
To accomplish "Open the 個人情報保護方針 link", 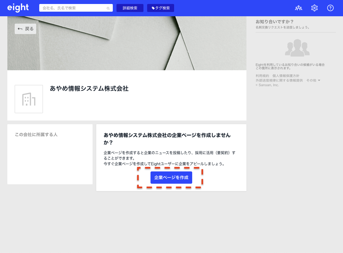I will click(x=286, y=76).
